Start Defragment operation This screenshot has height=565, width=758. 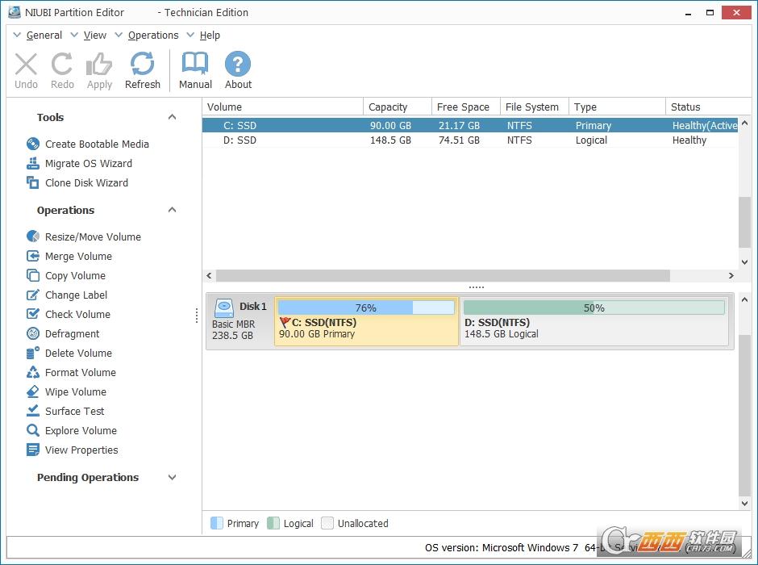[x=63, y=334]
